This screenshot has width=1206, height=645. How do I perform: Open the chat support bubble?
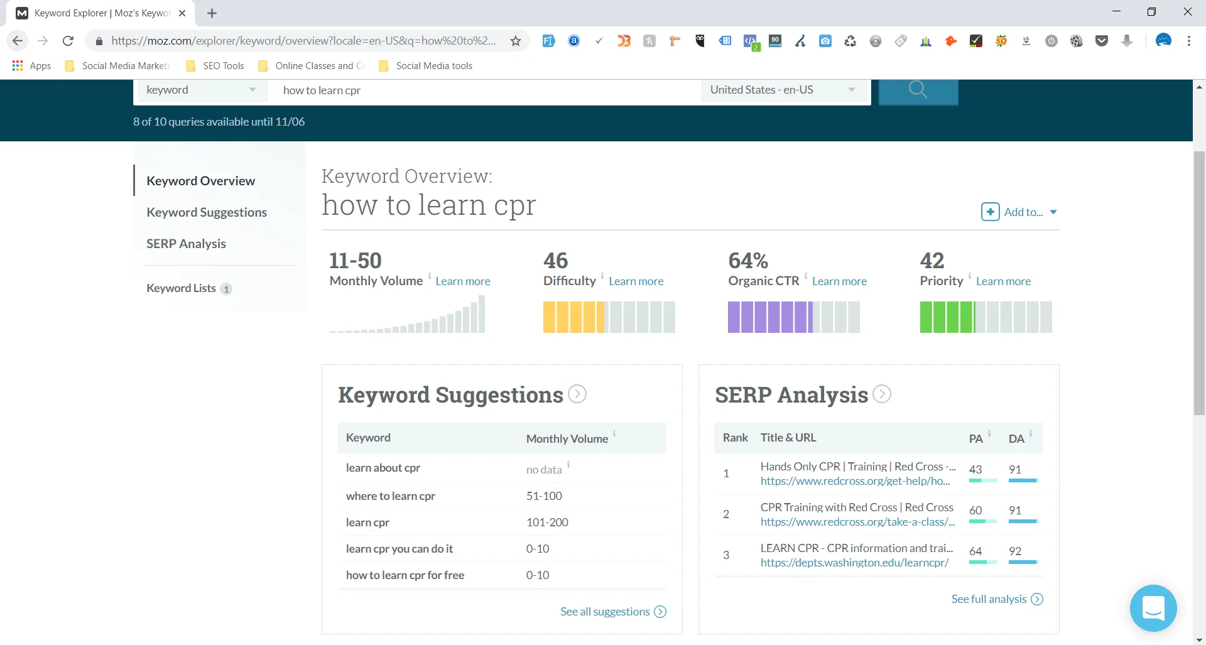1153,608
